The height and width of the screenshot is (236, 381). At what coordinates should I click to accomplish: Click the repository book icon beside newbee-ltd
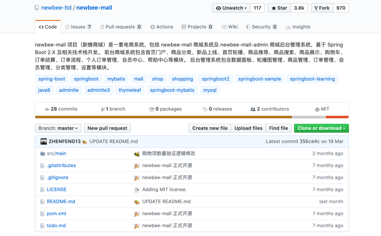pos(36,7)
